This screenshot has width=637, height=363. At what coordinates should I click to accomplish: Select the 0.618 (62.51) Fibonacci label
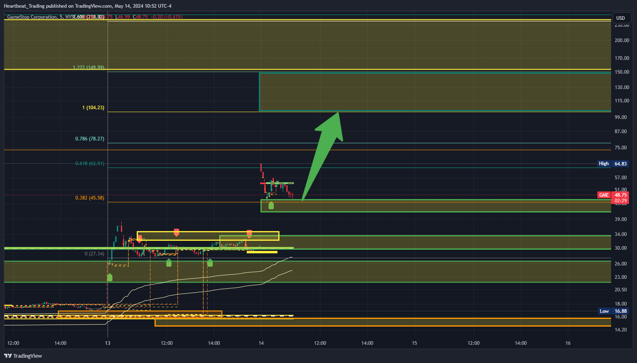[90, 163]
